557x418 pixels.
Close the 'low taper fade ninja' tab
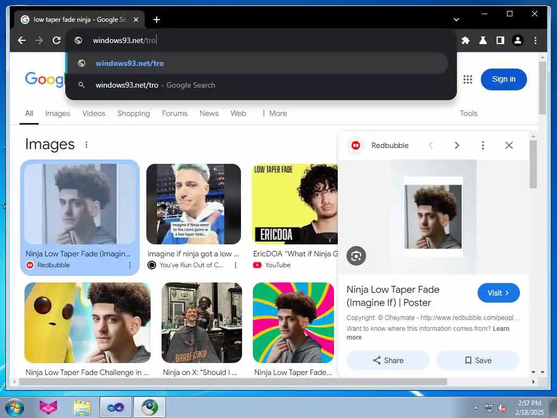[135, 20]
